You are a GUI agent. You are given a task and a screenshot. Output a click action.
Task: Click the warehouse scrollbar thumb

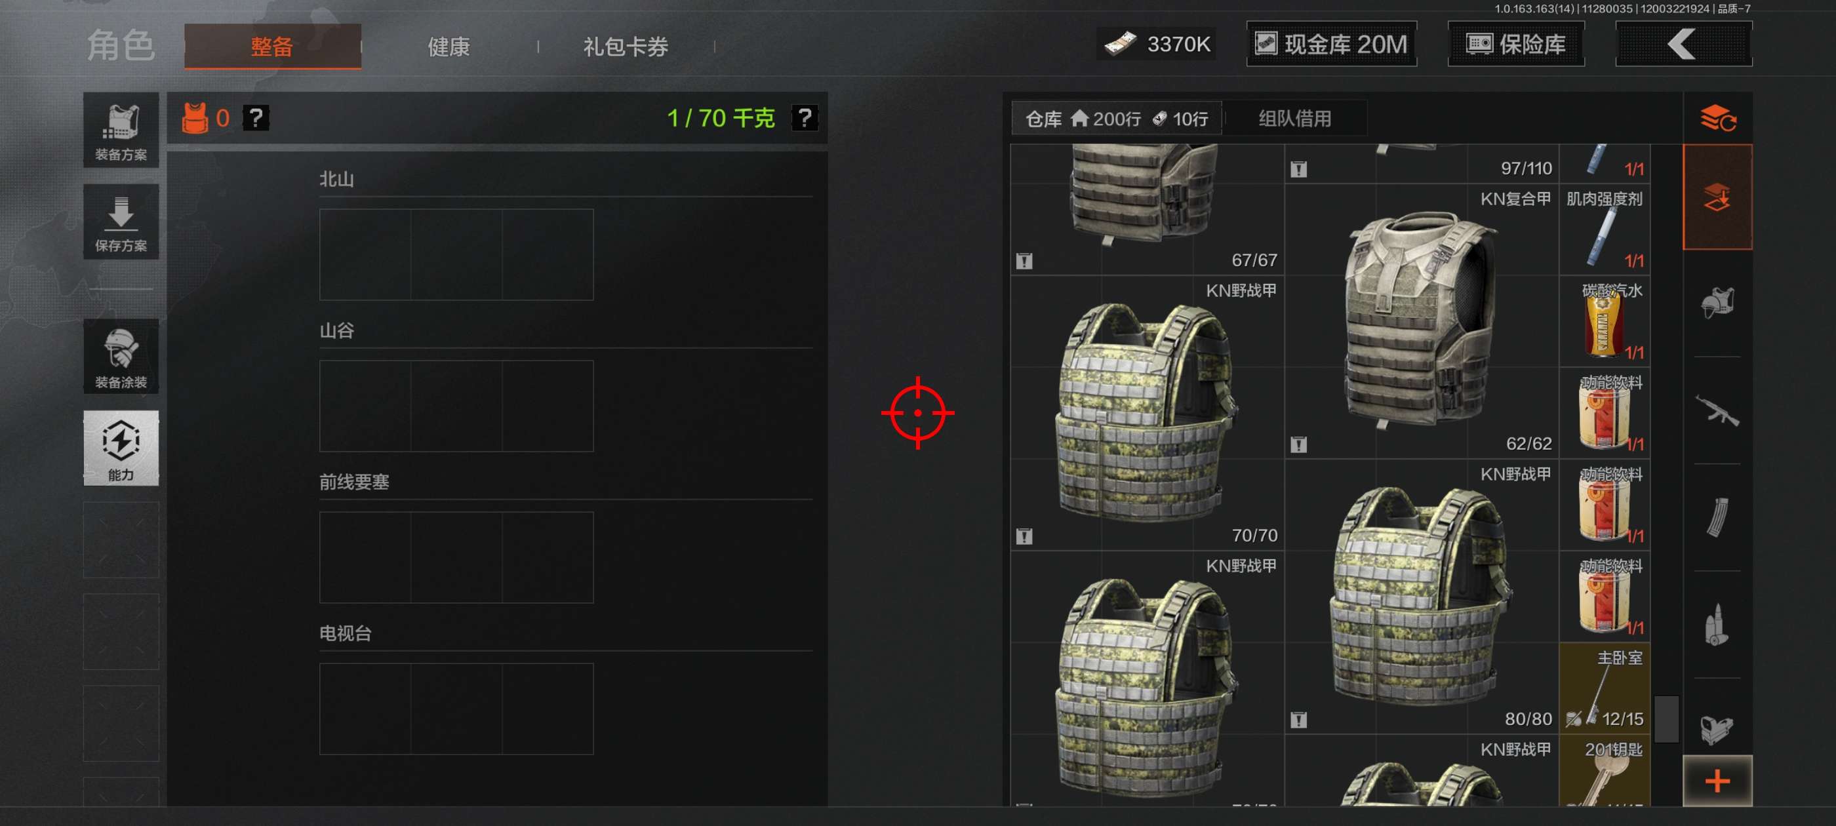tap(1666, 719)
